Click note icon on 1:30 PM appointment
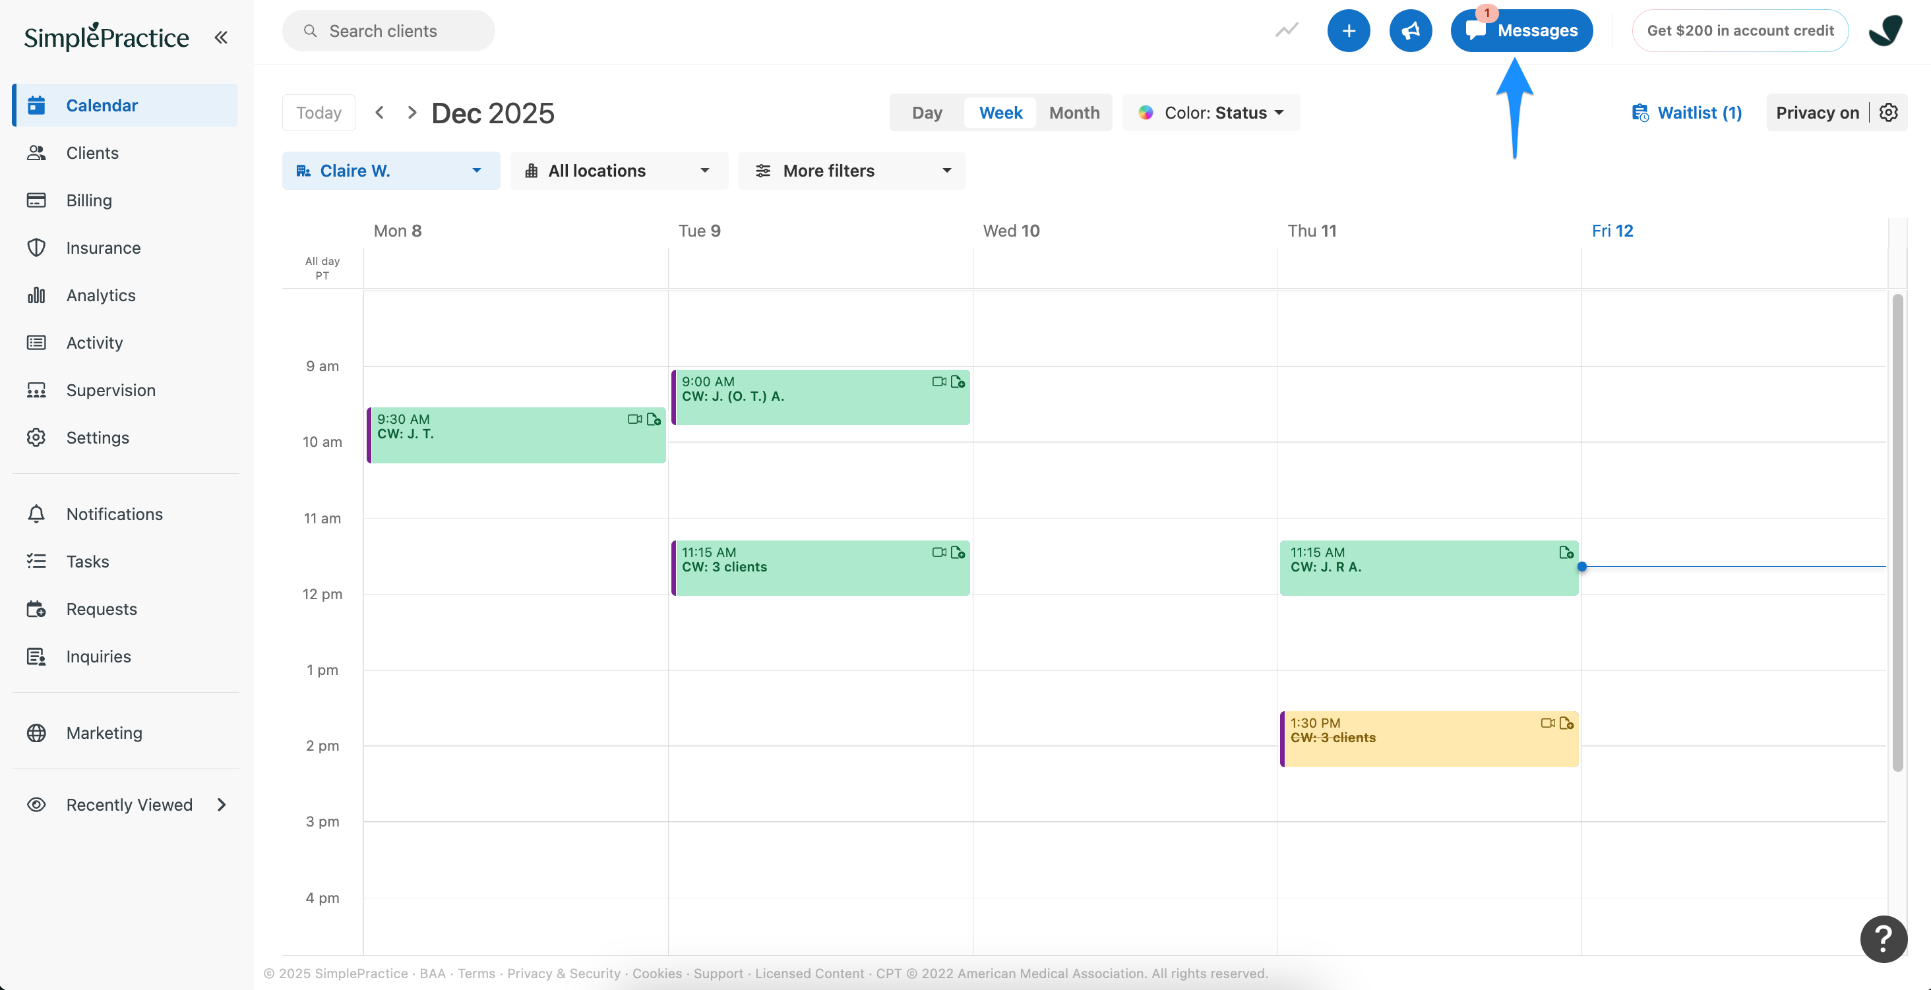Image resolution: width=1931 pixels, height=990 pixels. pyautogui.click(x=1567, y=723)
